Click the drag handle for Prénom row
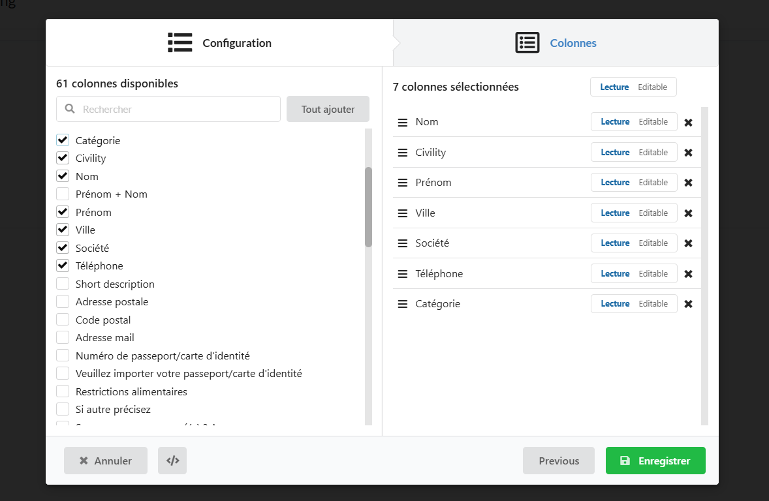This screenshot has height=501, width=769. [x=403, y=183]
